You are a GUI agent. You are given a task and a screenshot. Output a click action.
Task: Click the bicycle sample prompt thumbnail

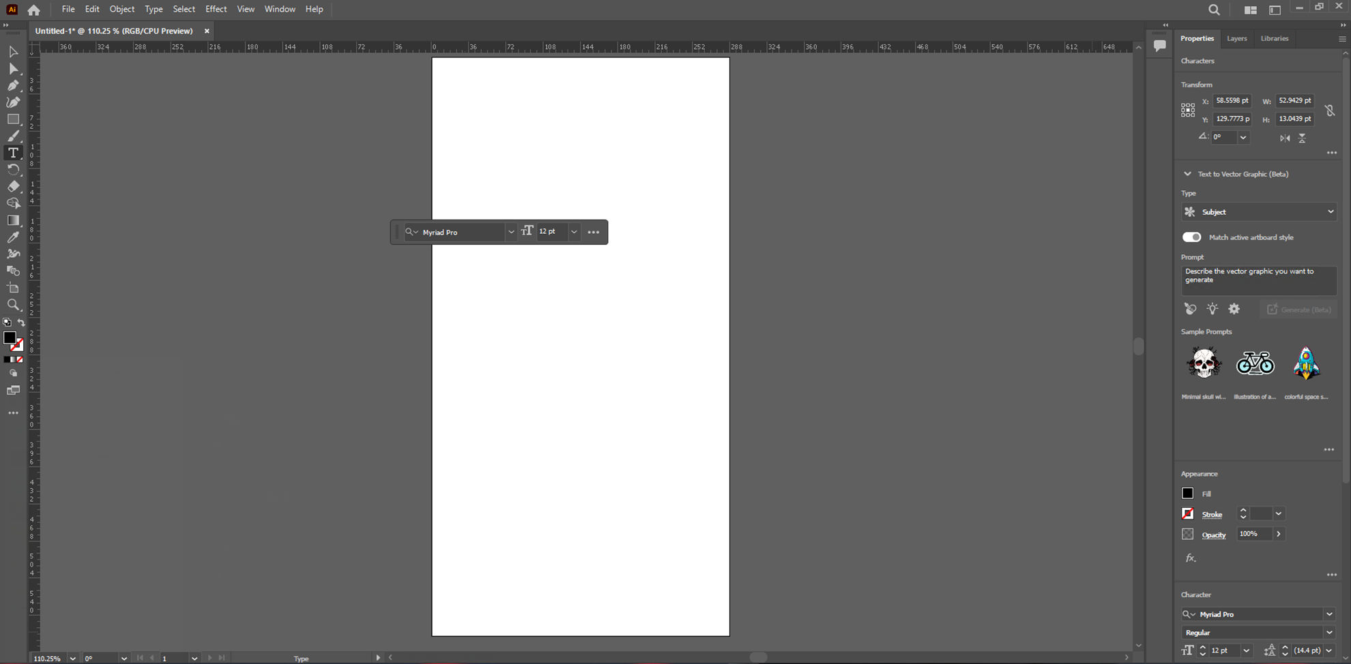tap(1255, 363)
